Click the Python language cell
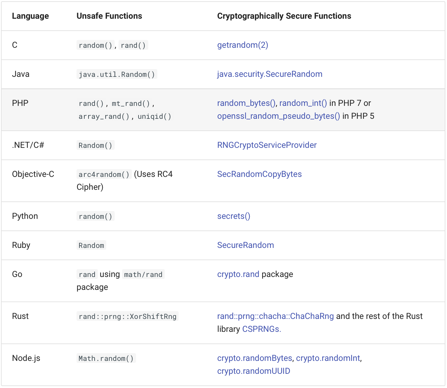Screen dimensions: 447x388 click(25, 216)
